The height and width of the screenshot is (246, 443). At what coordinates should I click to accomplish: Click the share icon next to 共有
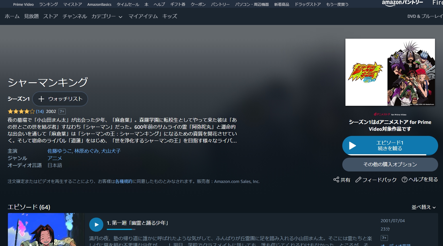click(336, 179)
